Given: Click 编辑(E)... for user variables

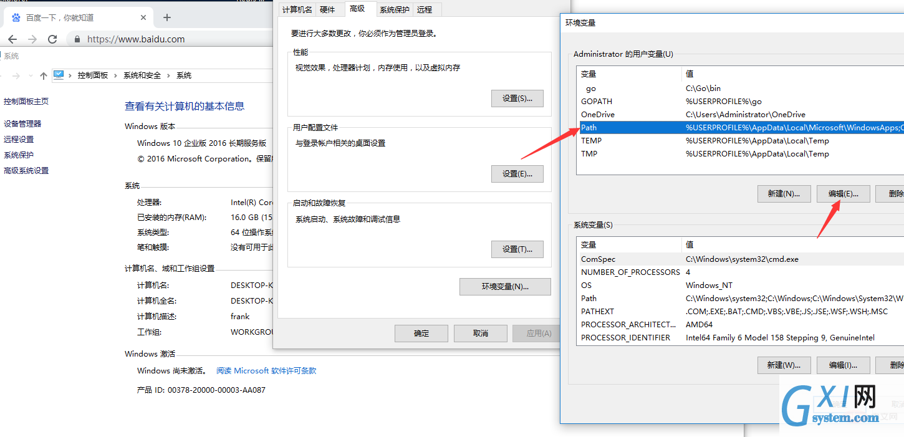Looking at the screenshot, I should point(843,194).
